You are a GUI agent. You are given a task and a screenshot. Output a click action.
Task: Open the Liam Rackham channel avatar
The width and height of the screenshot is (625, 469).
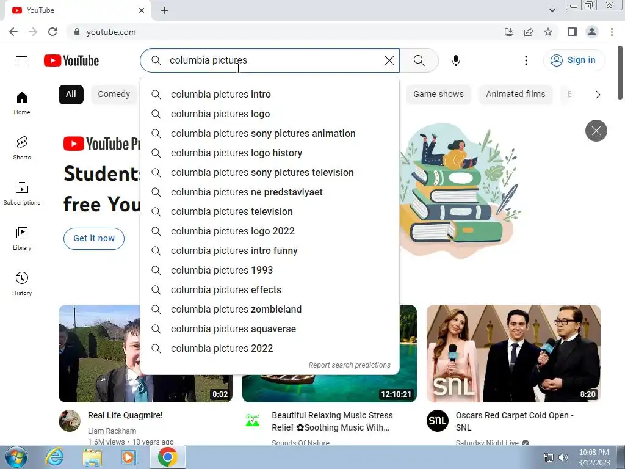pos(70,420)
